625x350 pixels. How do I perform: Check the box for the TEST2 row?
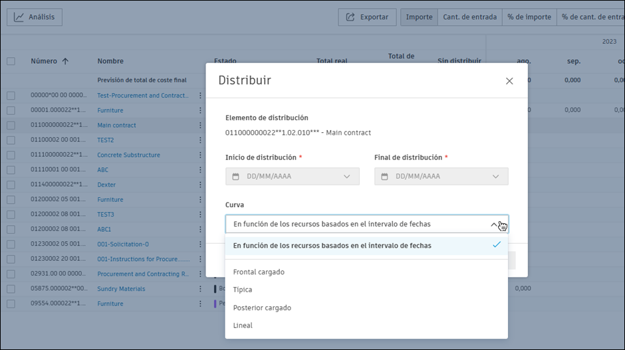[11, 140]
